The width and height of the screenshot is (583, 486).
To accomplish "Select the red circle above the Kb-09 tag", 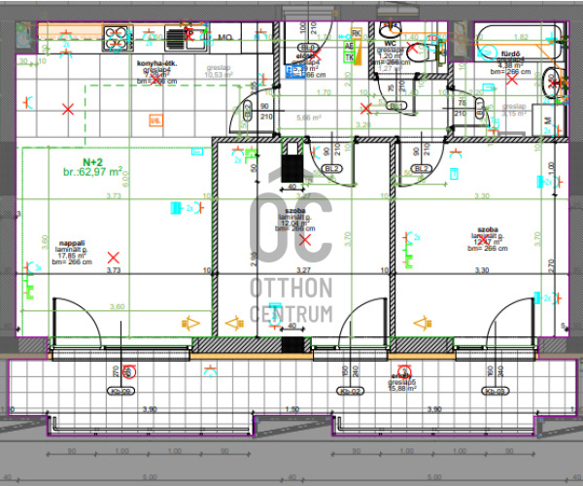I will (x=133, y=370).
